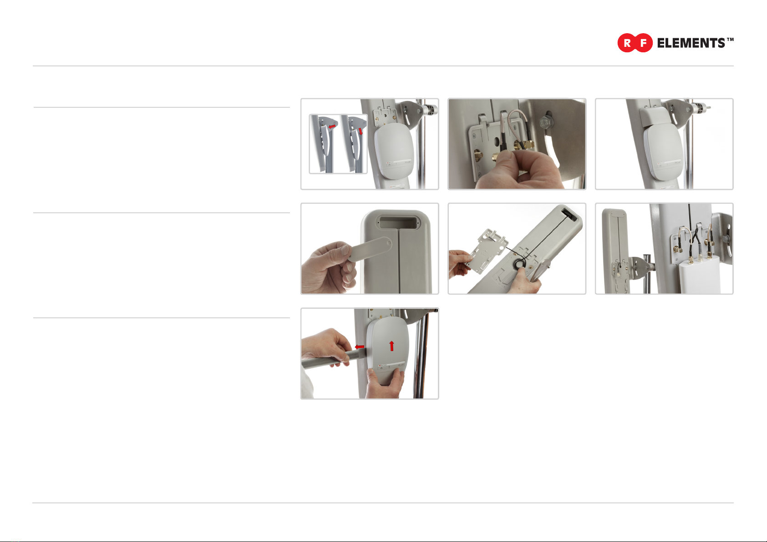The image size is (767, 542).
Task: Open the first photo with inset detail
Action: [x=370, y=144]
